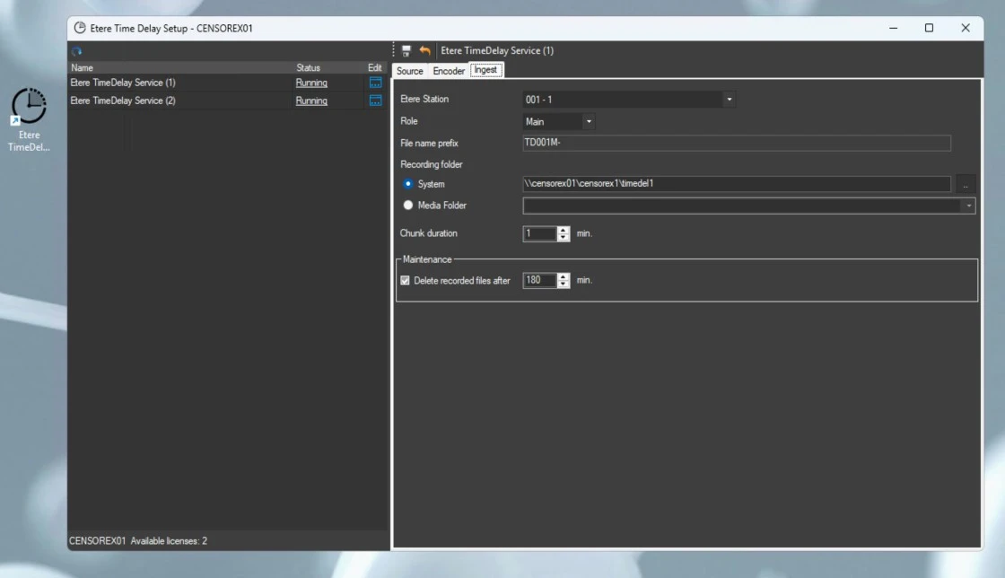Minimize the Etere Time Delay Setup window

pos(894,28)
